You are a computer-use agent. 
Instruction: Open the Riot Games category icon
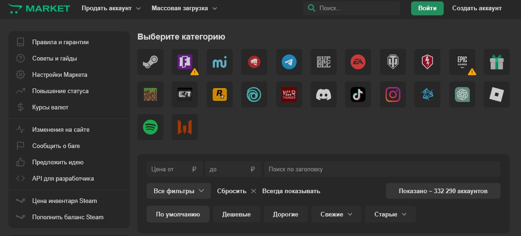[254, 62]
